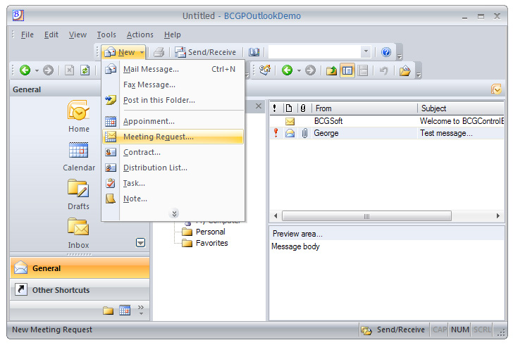Select the Favorites folder in the tree
The image size is (513, 345).
(211, 243)
